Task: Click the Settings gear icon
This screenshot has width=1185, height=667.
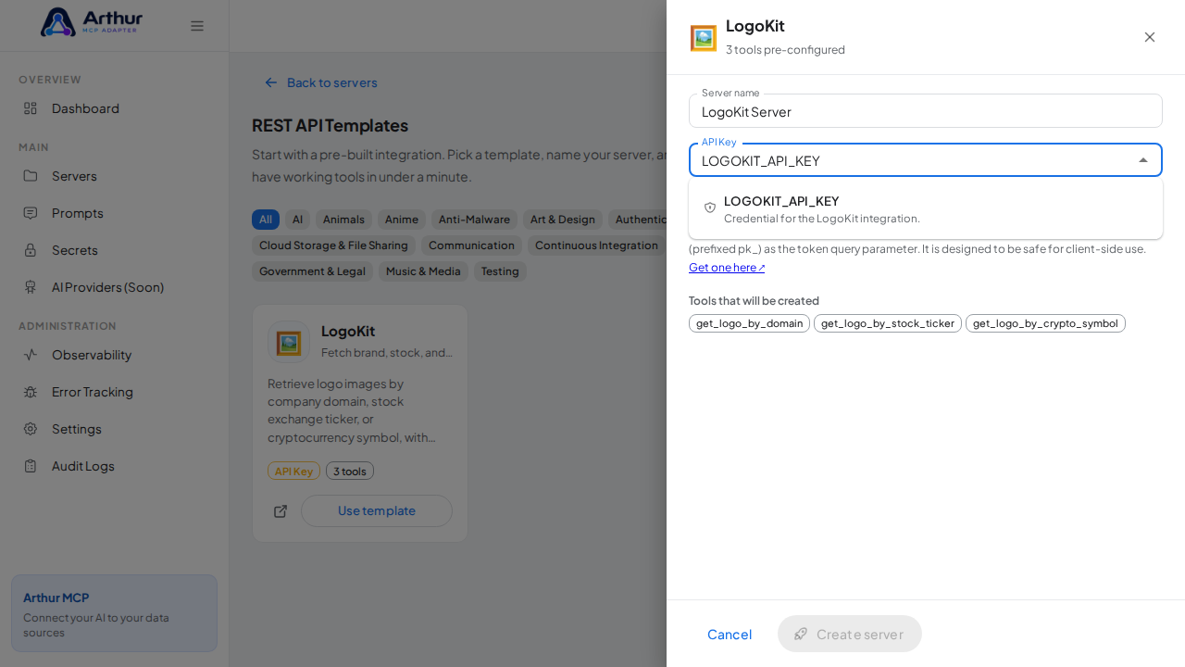Action: point(31,429)
